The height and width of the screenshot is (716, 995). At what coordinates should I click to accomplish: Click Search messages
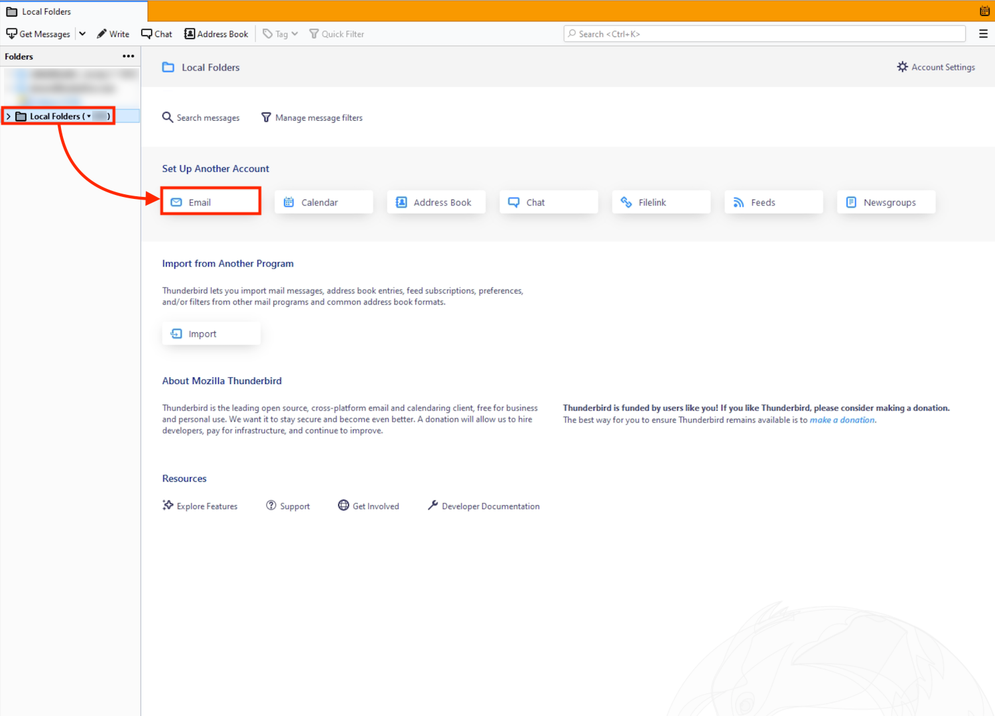[x=201, y=117]
